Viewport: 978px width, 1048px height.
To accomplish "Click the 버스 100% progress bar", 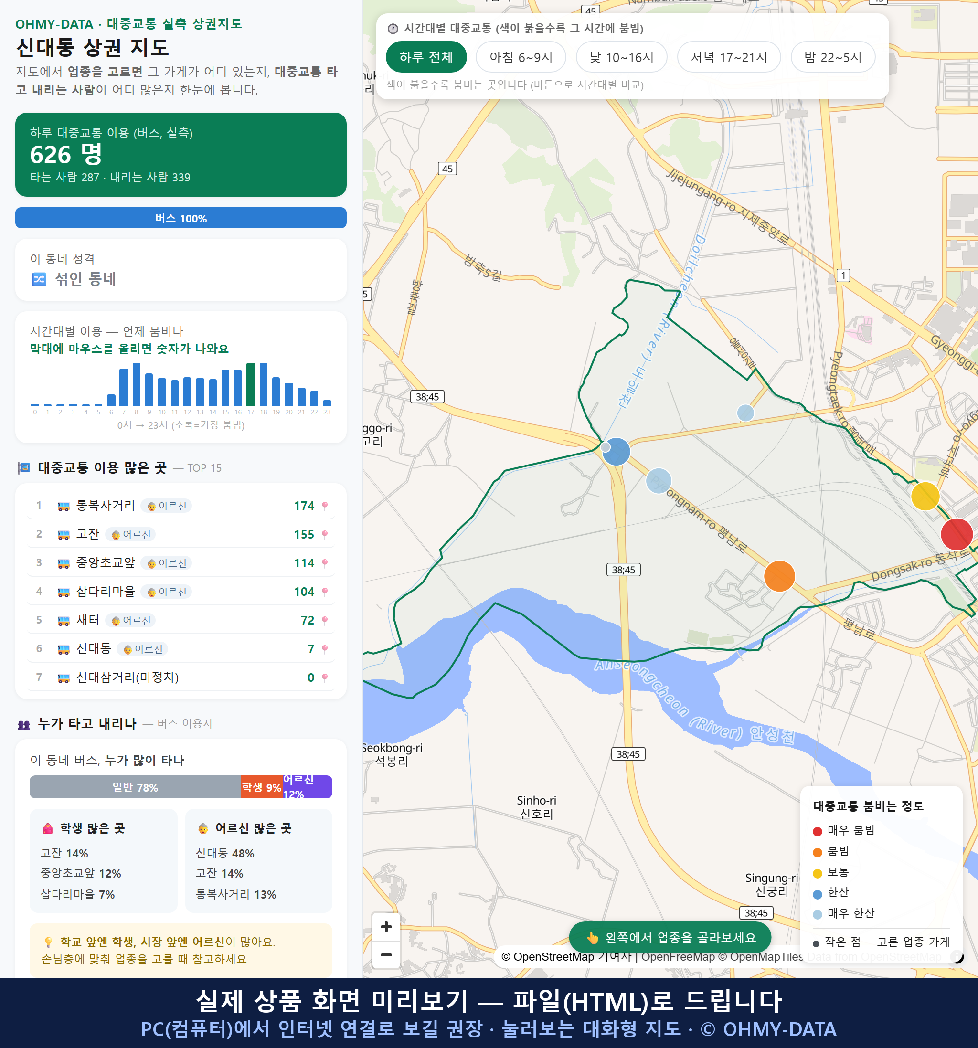I will tap(181, 218).
